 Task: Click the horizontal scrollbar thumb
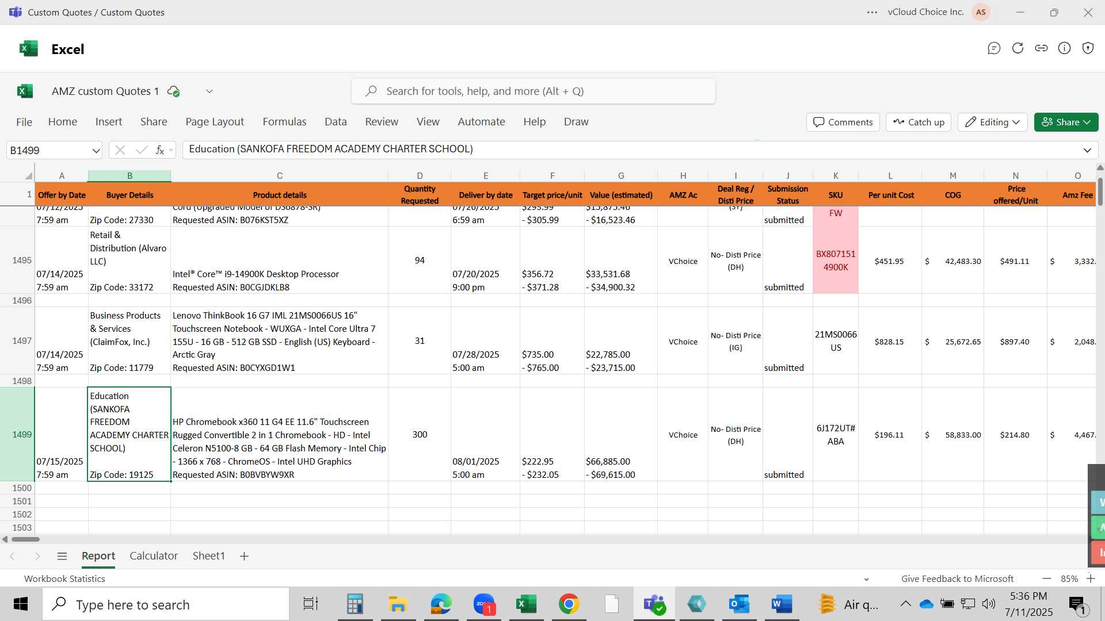point(25,539)
